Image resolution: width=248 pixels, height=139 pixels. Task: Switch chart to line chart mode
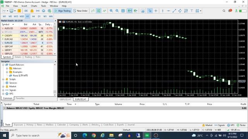[x=104, y=11]
